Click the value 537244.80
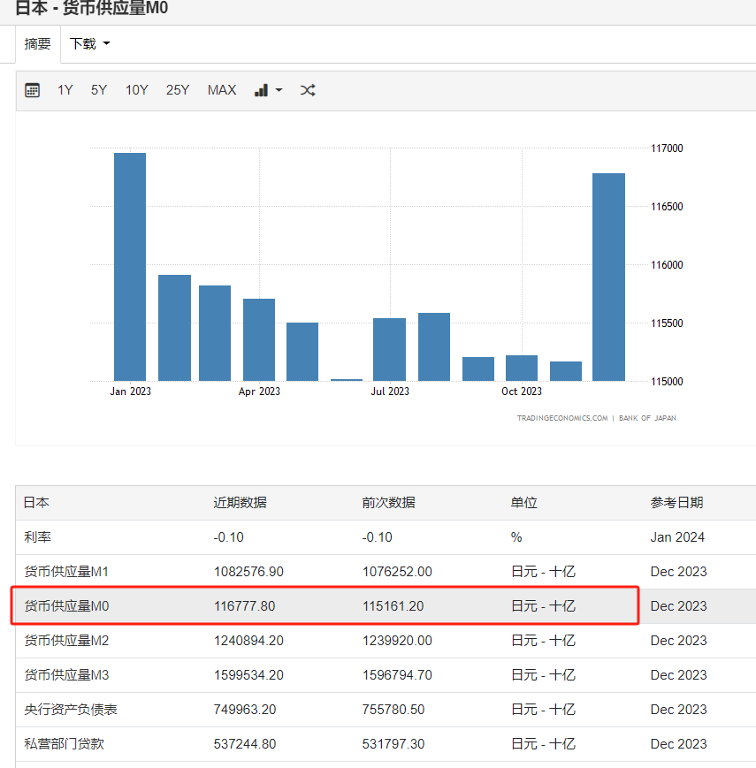Viewport: 756px width, 768px height. [245, 744]
